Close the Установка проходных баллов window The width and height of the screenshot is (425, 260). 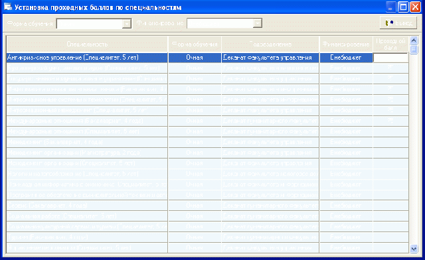coord(415,7)
